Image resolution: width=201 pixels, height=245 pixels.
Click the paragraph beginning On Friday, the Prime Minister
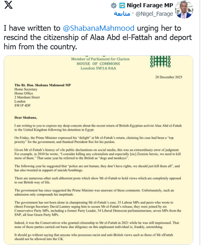(94, 140)
